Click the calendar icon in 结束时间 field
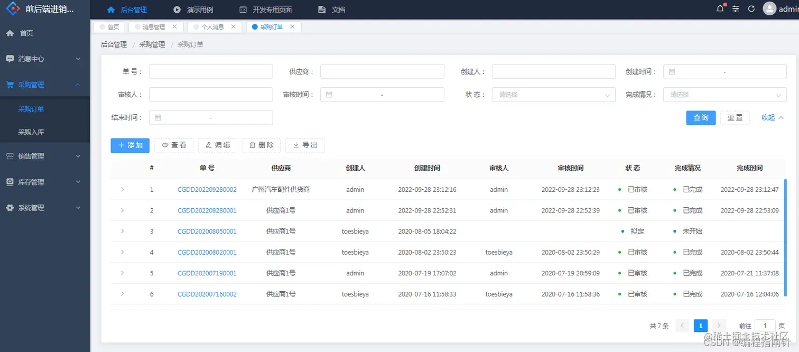799x352 pixels. click(157, 117)
